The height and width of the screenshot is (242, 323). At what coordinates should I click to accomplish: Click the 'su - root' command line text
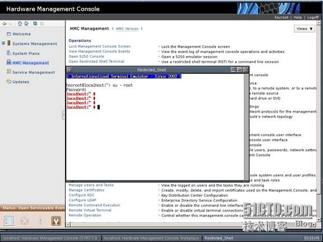click(x=122, y=85)
